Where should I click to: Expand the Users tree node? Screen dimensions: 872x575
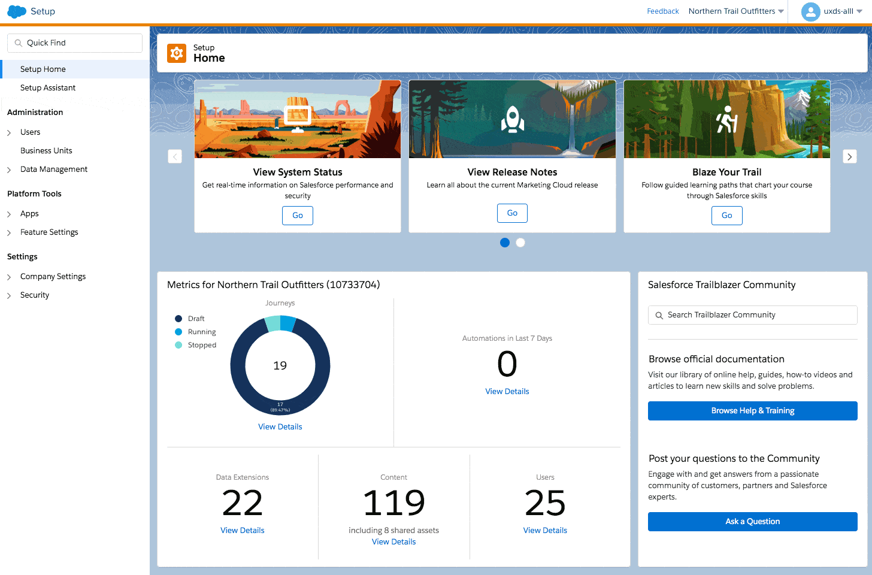click(9, 133)
